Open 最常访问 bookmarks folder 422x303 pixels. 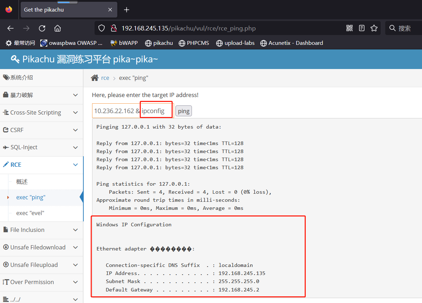click(20, 43)
